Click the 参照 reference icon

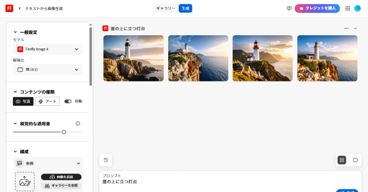pyautogui.click(x=20, y=163)
